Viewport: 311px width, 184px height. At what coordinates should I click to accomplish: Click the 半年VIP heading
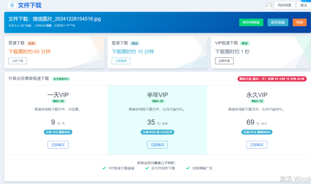point(157,95)
